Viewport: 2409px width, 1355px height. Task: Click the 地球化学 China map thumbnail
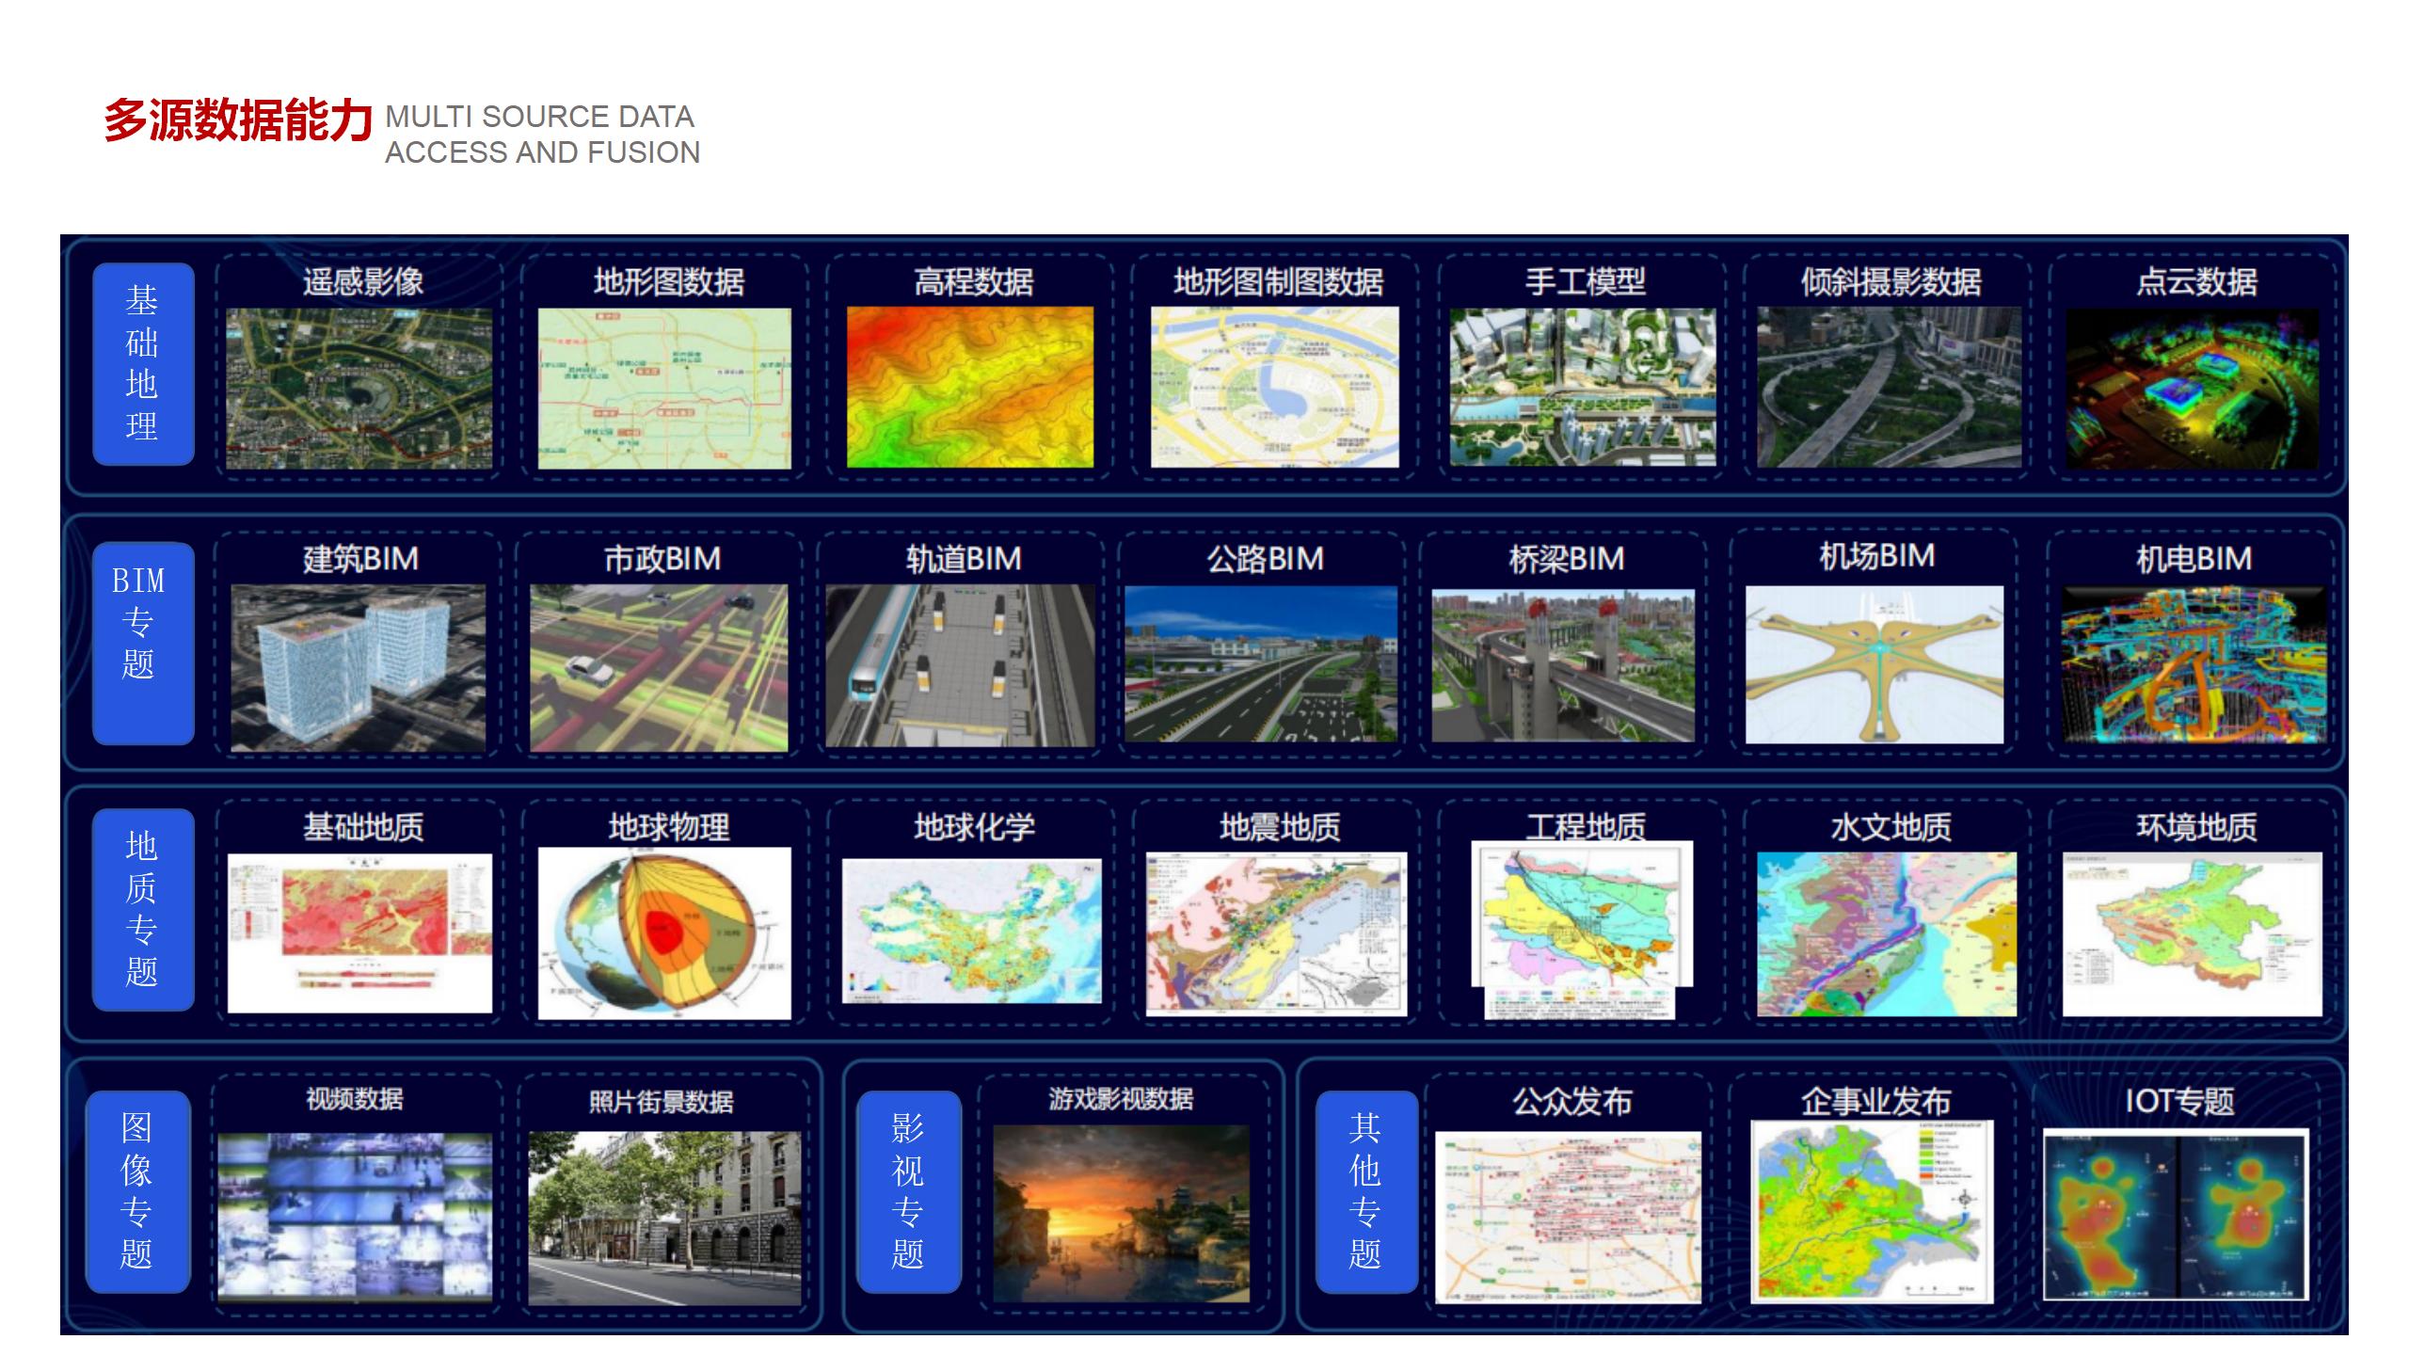[x=971, y=931]
